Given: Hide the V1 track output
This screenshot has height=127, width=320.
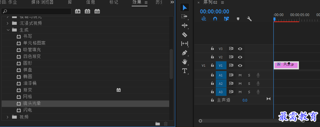Looking at the screenshot, I should tap(240, 65).
